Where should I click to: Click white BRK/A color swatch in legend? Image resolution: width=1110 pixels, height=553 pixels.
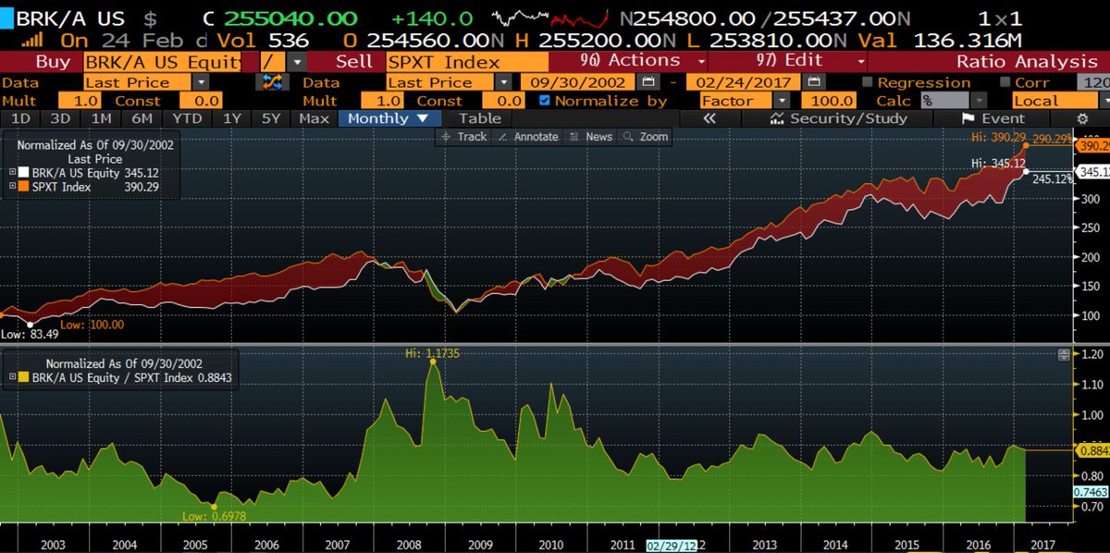[x=24, y=172]
